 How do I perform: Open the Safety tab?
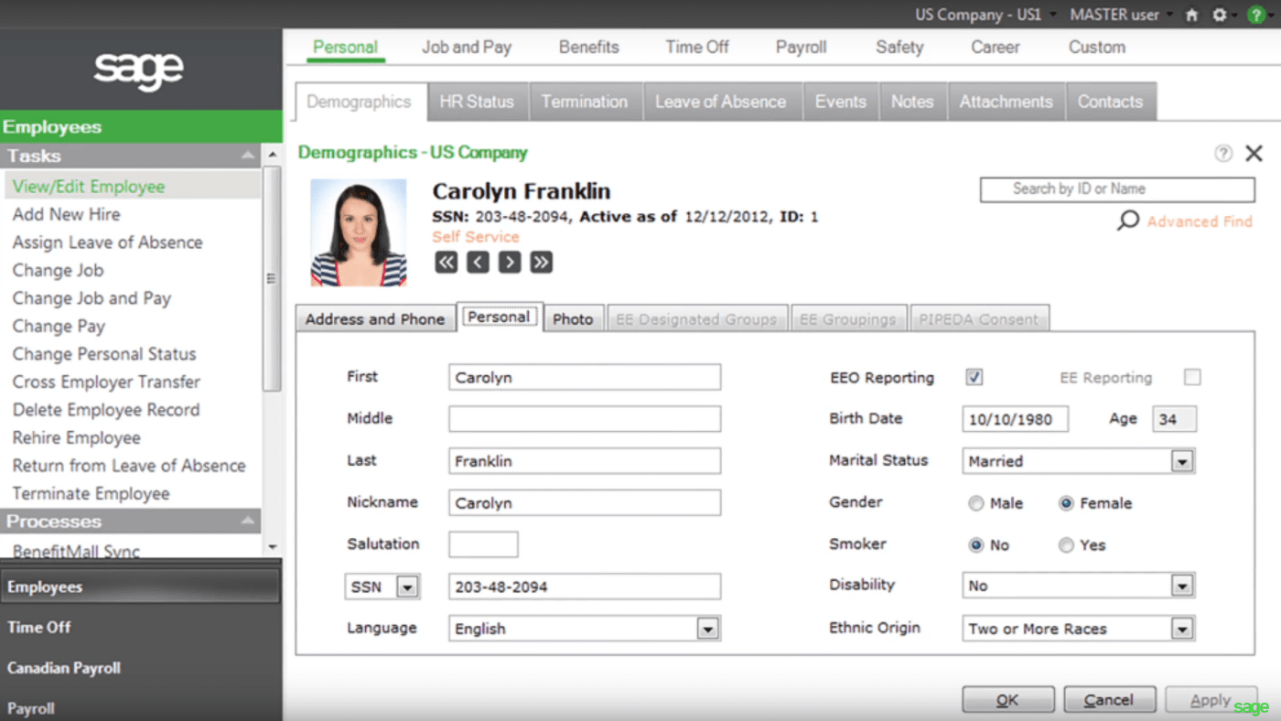point(899,48)
